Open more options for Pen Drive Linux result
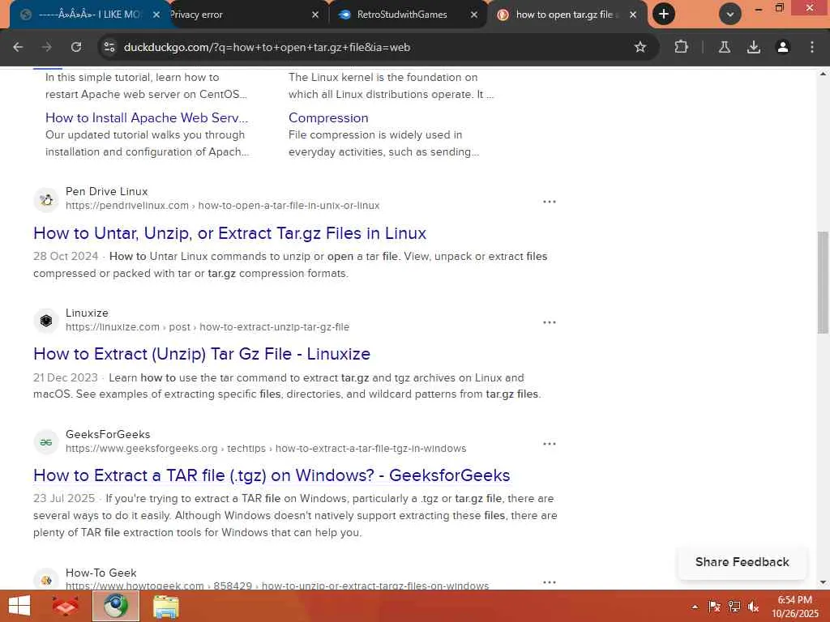Screen dimensions: 830x622 click(x=550, y=202)
